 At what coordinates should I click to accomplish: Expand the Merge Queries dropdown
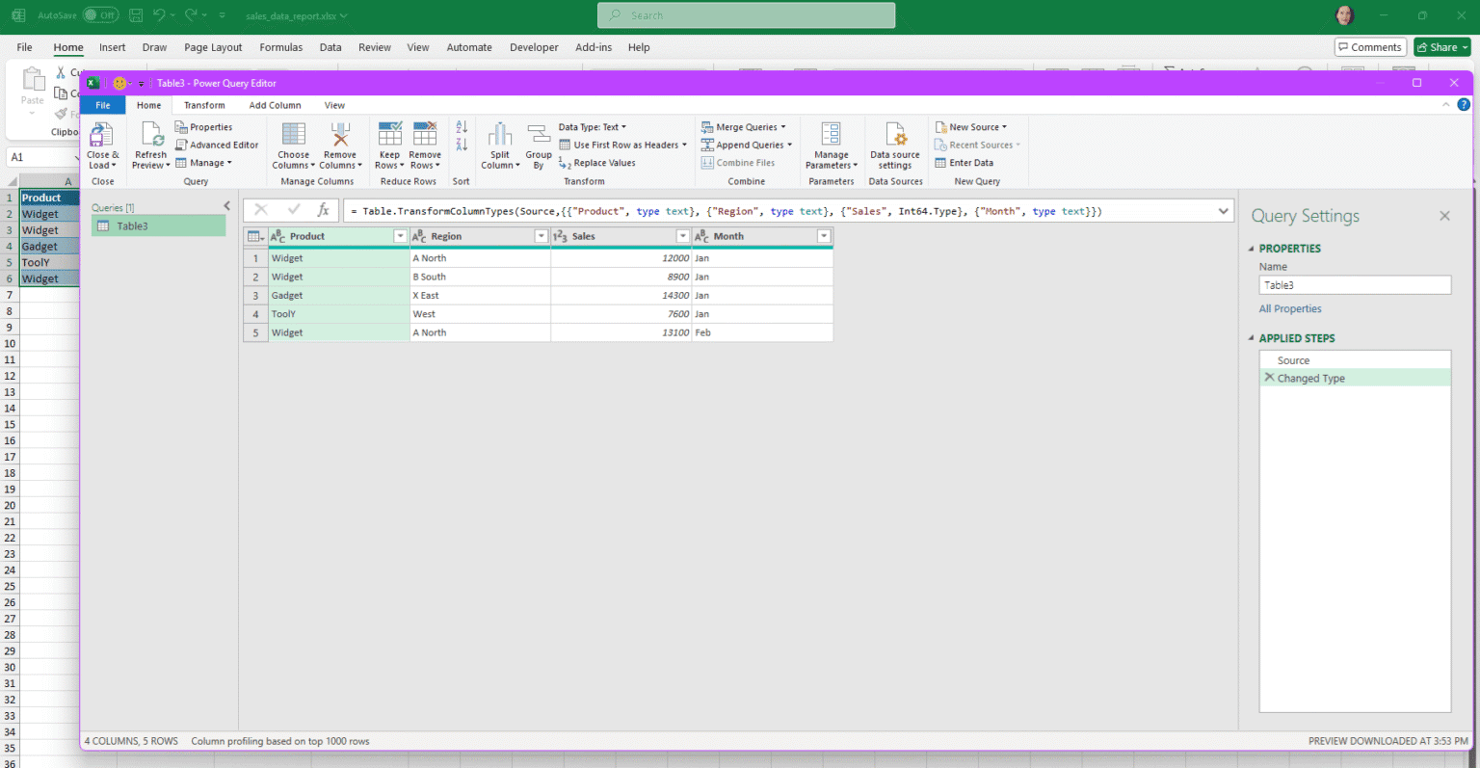[785, 126]
